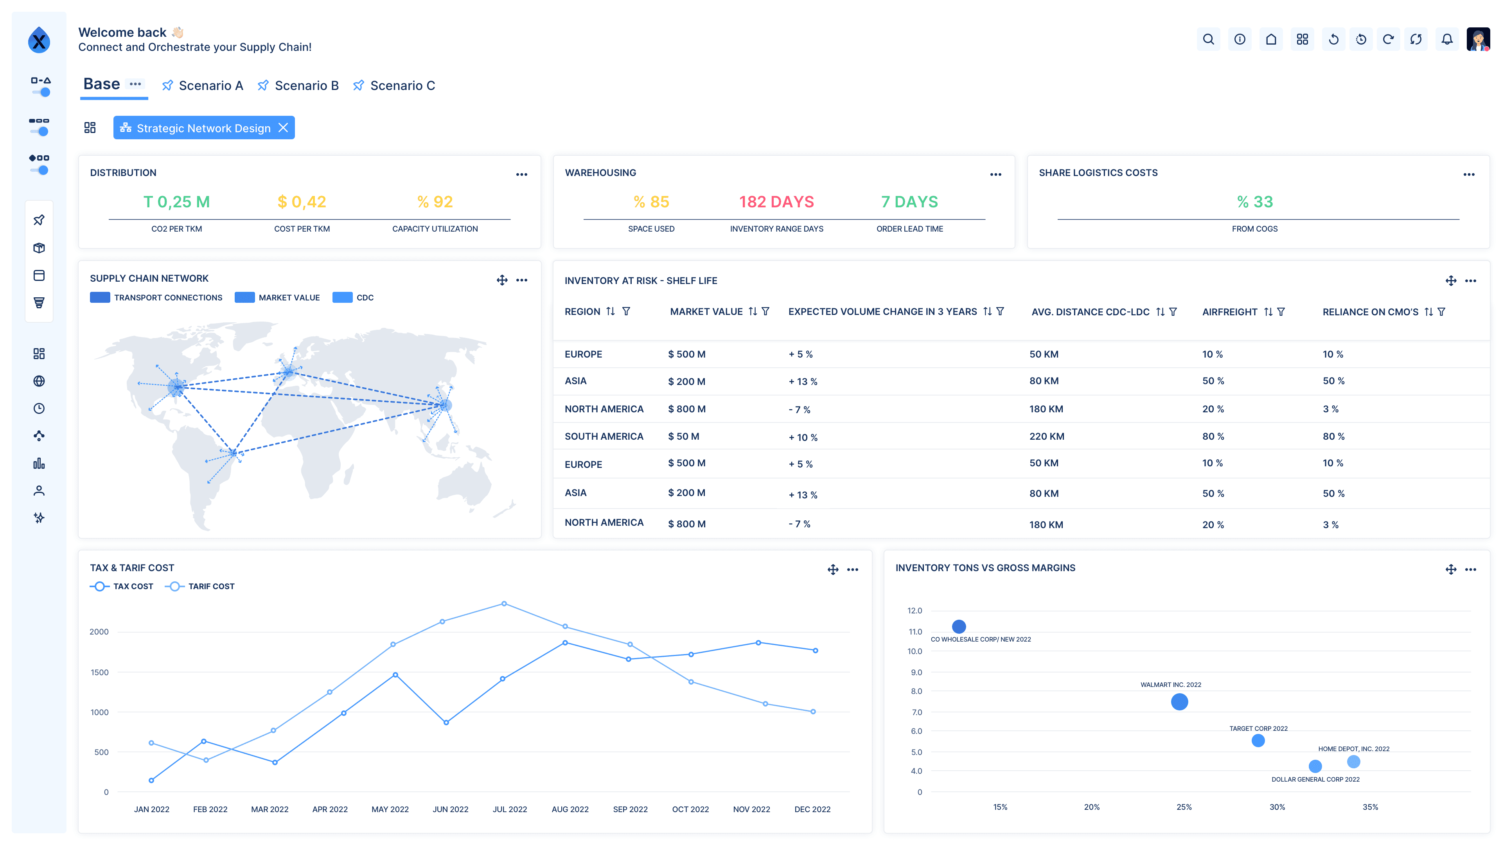Filter the Market Value column
Screen dimensions: 1502x845
point(765,311)
